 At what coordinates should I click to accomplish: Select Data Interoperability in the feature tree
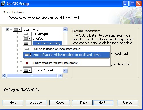click(x=47, y=43)
